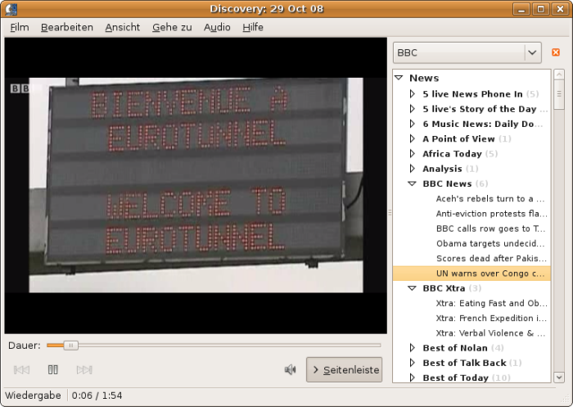This screenshot has width=573, height=407.
Task: Collapse the News tree category
Action: pos(399,78)
